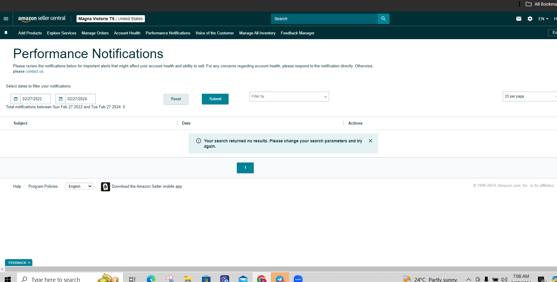Screen dimensions: 557x282
Task: Click Download the Amazon Seller mobile app
Action: pyautogui.click(x=147, y=186)
